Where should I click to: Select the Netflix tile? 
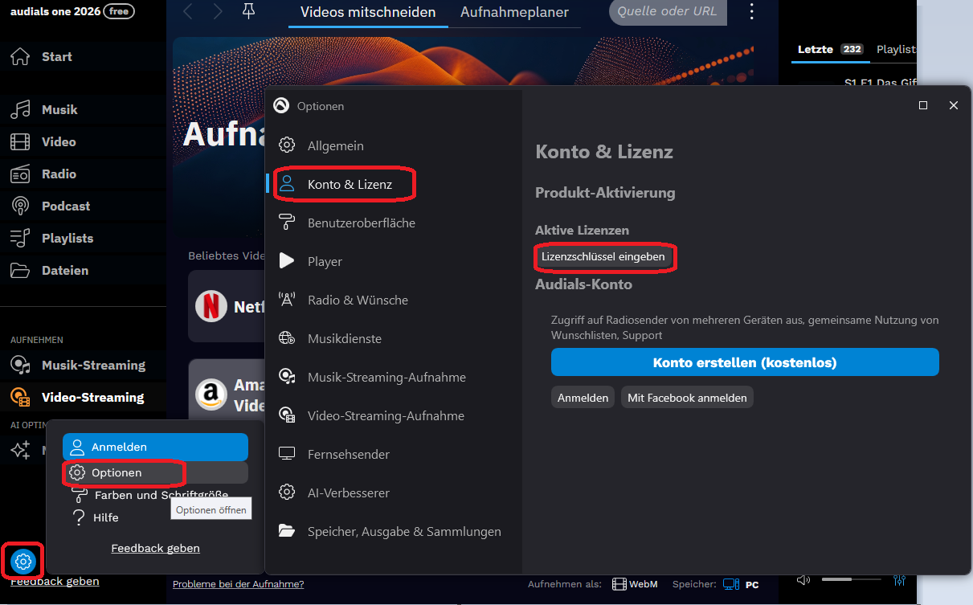[227, 306]
